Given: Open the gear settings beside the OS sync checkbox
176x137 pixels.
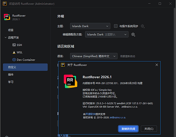Looking at the screenshot, I should pyautogui.click(x=142, y=26).
